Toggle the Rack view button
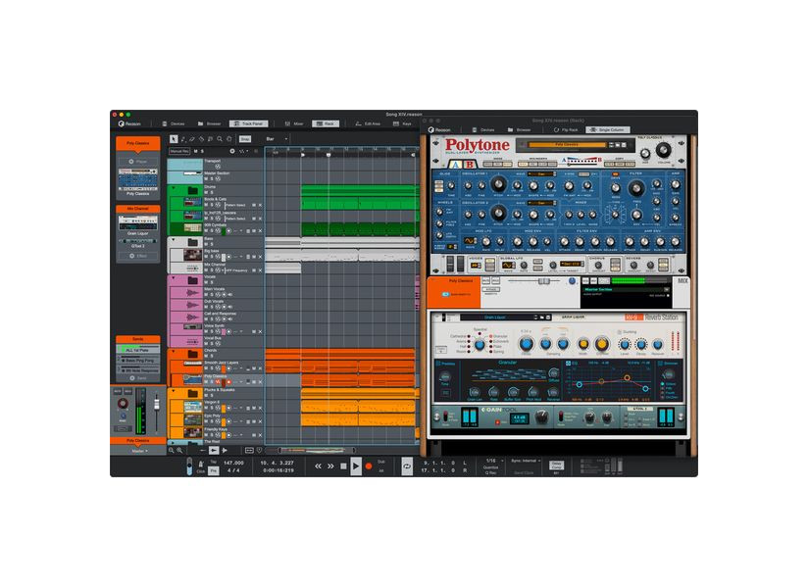The height and width of the screenshot is (588, 809). coord(326,123)
